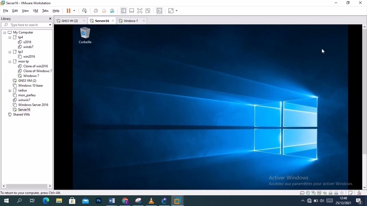Select Windows 10 base in library
The height and width of the screenshot is (206, 367).
click(x=28, y=86)
